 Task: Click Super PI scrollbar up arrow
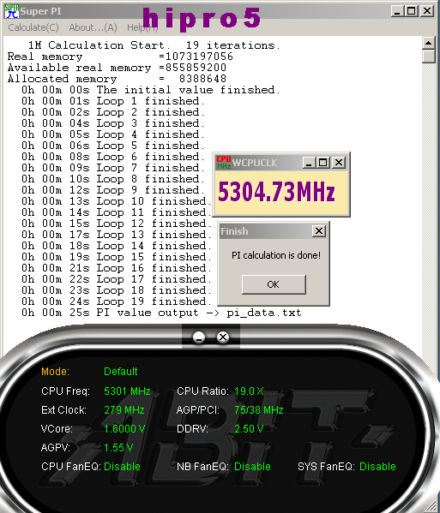(429, 43)
